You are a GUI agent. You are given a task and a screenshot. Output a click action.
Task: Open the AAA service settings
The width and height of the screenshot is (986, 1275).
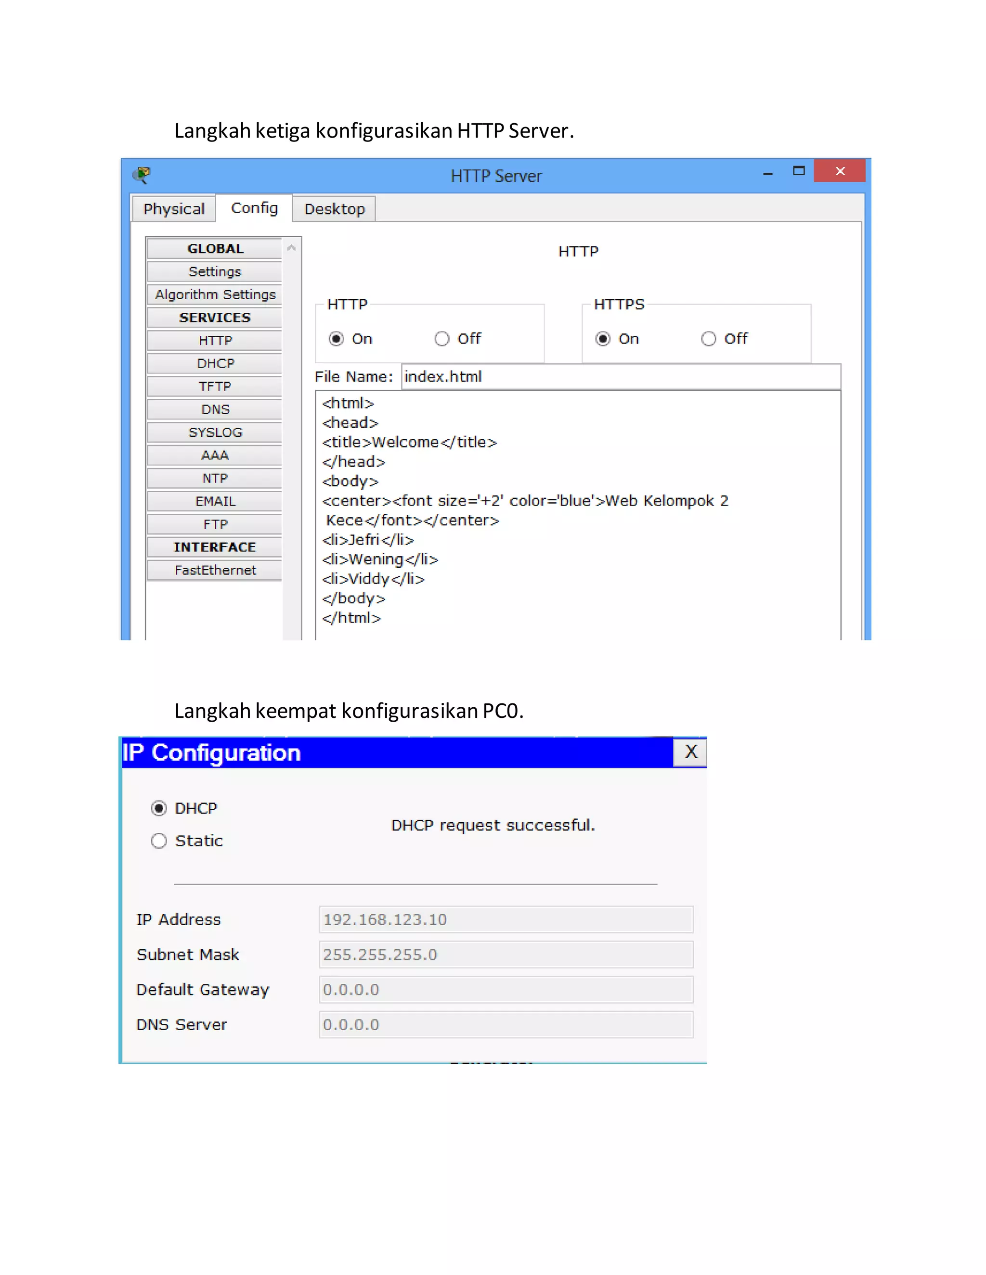(x=215, y=455)
